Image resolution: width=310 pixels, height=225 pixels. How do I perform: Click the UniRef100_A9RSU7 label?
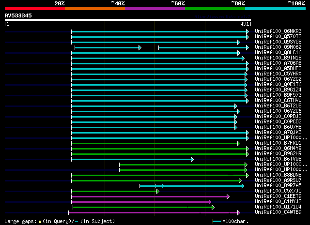click(278, 180)
